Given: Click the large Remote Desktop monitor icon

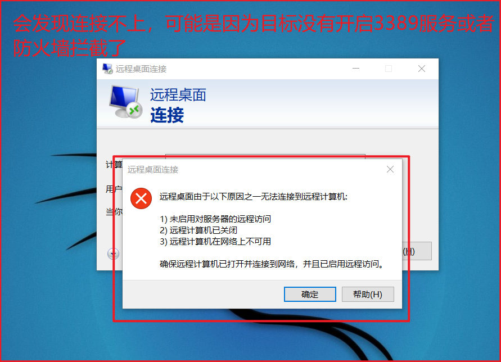Looking at the screenshot, I should (125, 102).
